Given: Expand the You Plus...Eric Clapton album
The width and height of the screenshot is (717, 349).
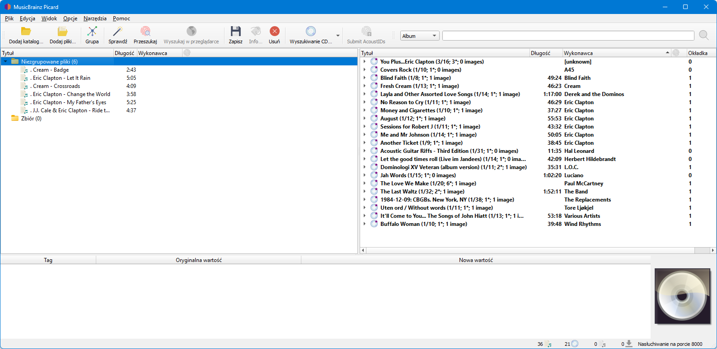Looking at the screenshot, I should click(365, 61).
